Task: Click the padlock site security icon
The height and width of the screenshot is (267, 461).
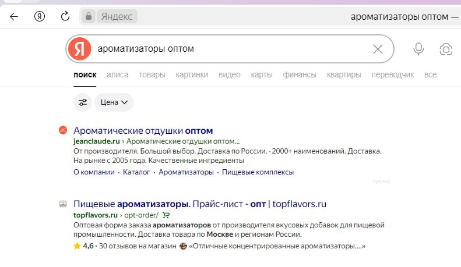Action: [89, 16]
